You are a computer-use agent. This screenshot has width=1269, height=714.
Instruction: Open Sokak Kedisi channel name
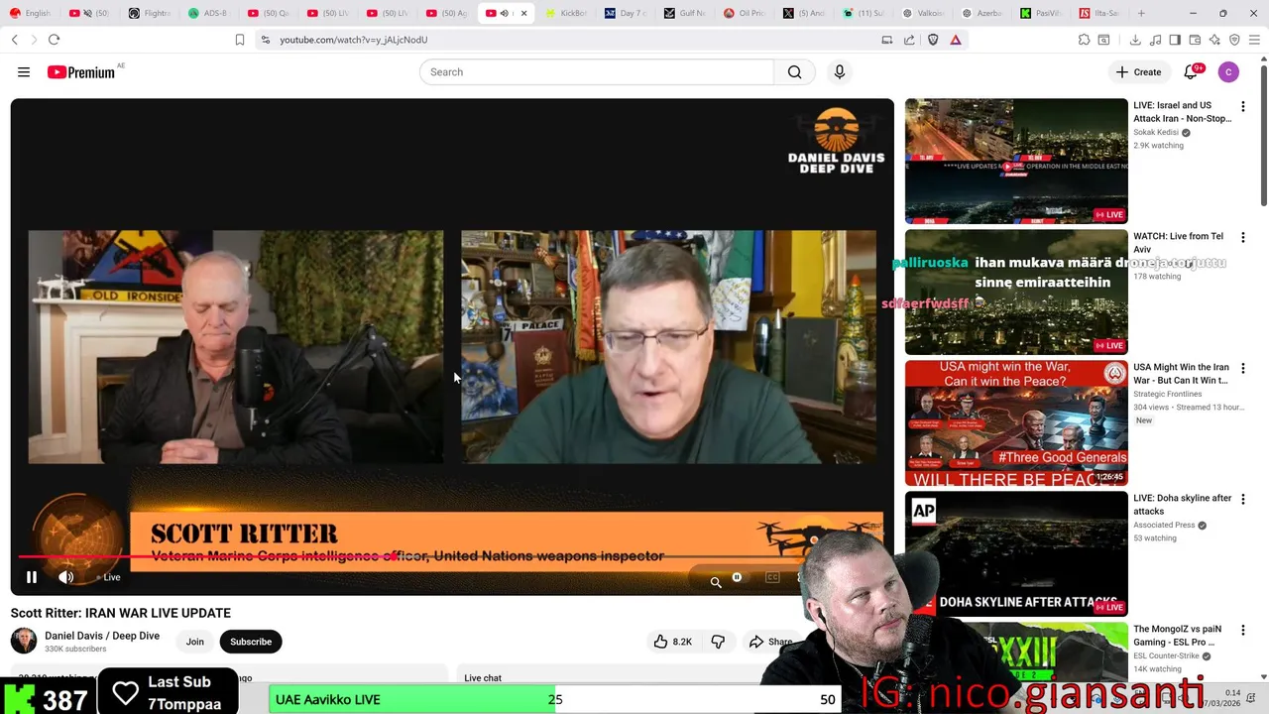(x=1156, y=132)
